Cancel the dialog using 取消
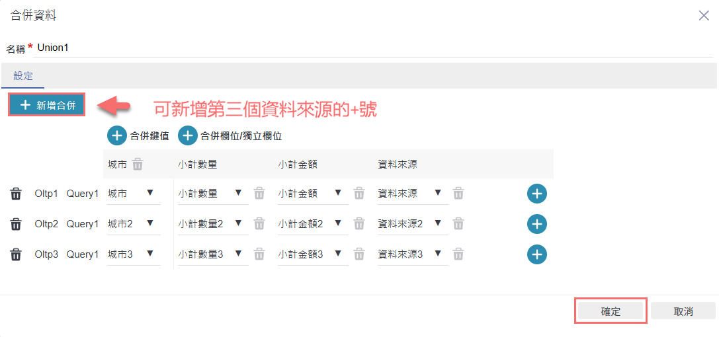The width and height of the screenshot is (719, 337). point(683,311)
